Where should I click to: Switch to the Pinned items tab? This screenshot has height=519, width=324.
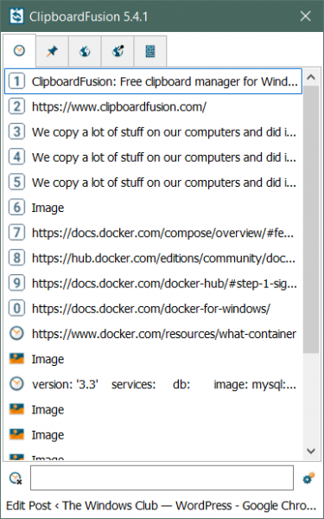point(52,51)
